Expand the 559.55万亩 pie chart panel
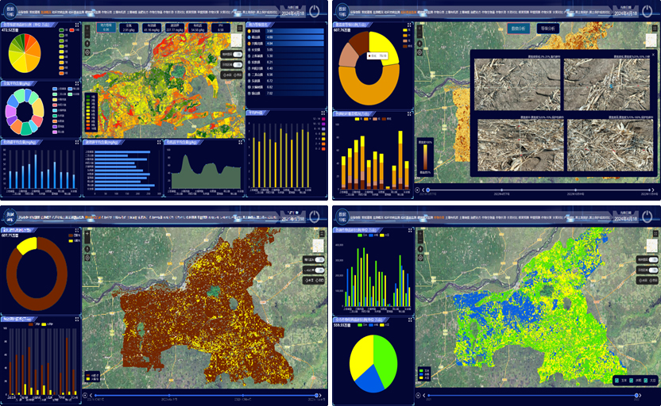Image resolution: width=661 pixels, height=406 pixels. click(410, 320)
